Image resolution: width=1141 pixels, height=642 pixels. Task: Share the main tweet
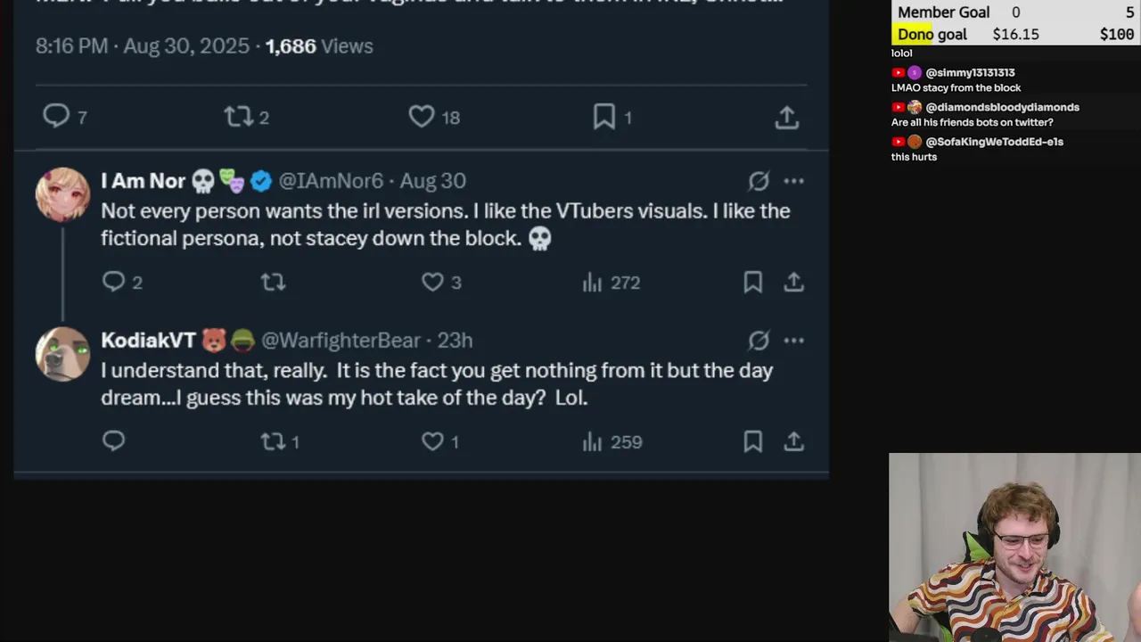[786, 117]
